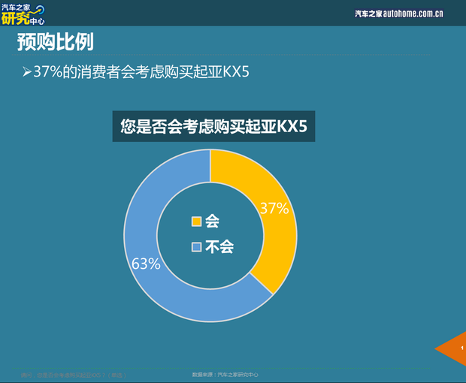Click the 63% data label

coord(146,264)
